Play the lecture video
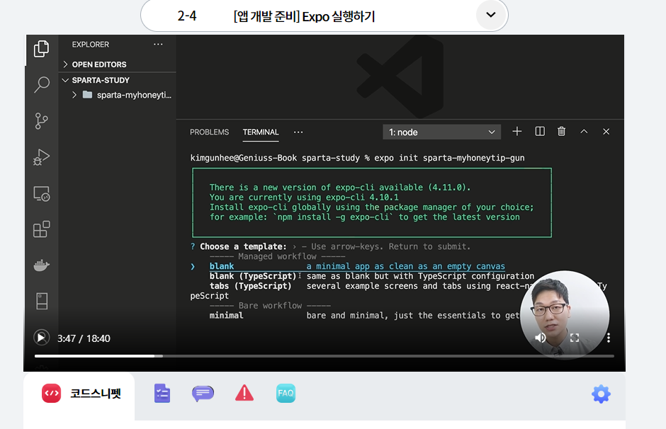 (x=41, y=338)
